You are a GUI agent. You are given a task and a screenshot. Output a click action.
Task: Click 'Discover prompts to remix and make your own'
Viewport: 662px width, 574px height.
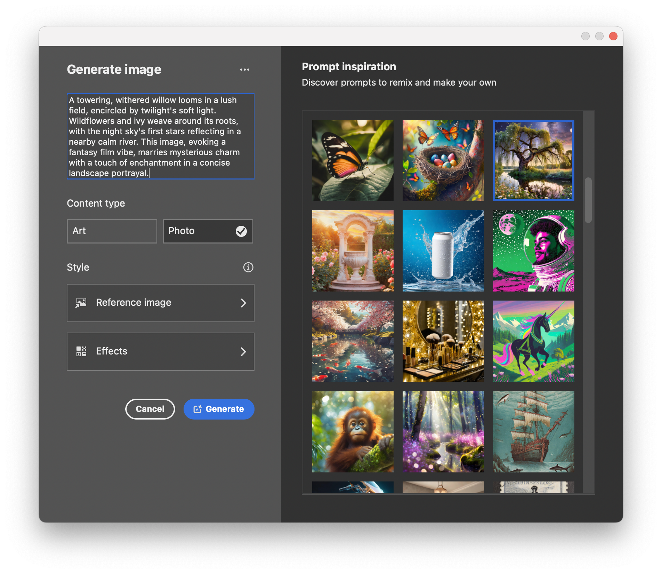pos(399,83)
